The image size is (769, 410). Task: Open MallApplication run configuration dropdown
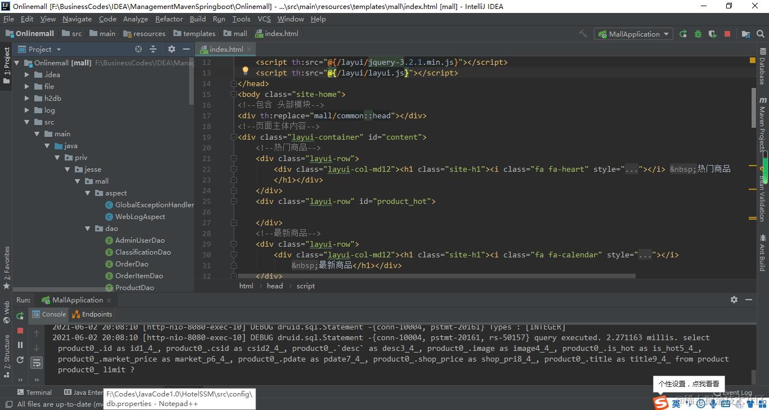[x=633, y=34]
